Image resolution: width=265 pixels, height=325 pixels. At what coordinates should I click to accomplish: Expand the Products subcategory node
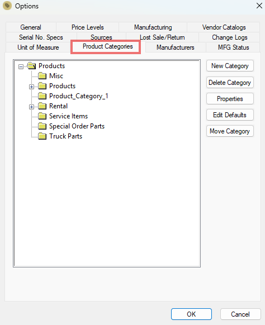[31, 87]
